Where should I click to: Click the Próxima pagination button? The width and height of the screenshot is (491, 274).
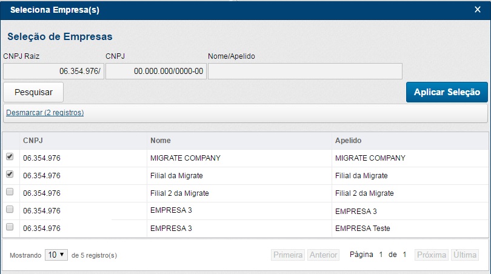tap(432, 255)
